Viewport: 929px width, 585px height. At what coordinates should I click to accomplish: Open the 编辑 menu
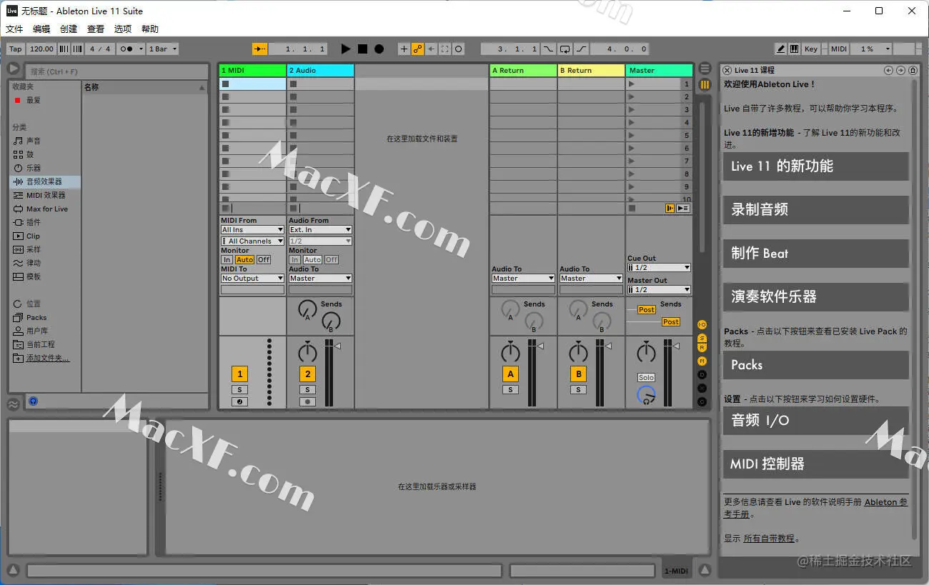point(41,29)
